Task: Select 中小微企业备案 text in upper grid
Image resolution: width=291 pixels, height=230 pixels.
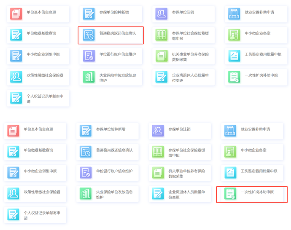Action: pos(258,33)
